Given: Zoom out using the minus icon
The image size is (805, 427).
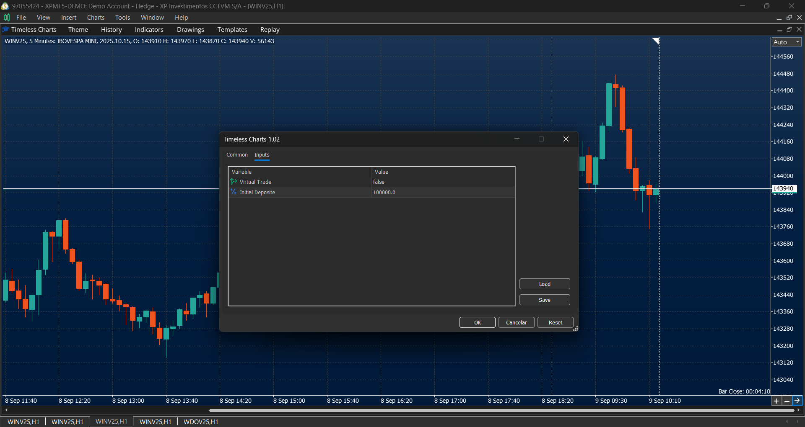Looking at the screenshot, I should [x=787, y=401].
